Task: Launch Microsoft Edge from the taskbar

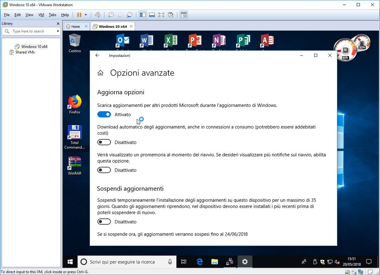Action: tap(200, 262)
